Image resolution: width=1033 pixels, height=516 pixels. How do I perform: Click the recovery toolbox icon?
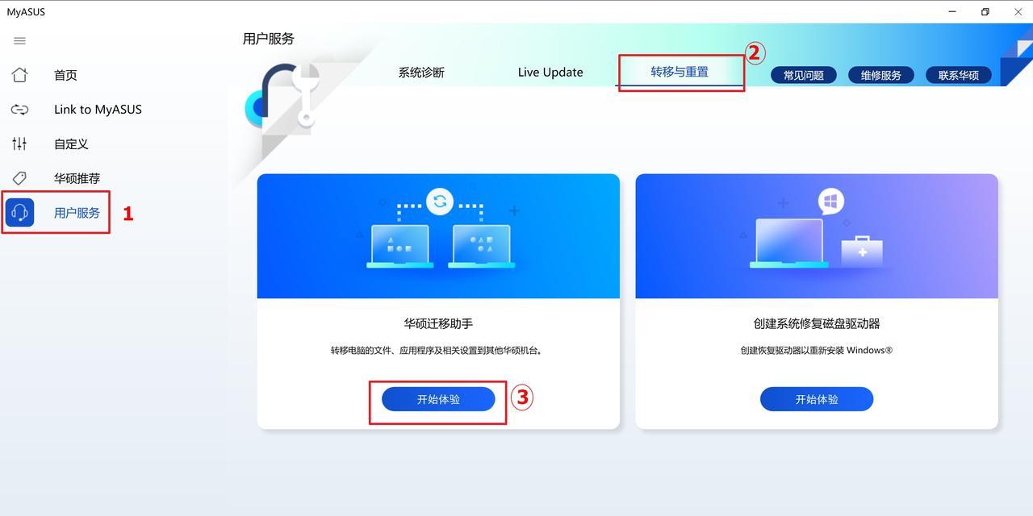pos(862,252)
